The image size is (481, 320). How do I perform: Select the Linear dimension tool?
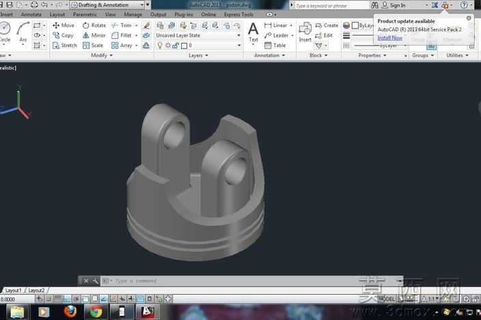coord(275,25)
